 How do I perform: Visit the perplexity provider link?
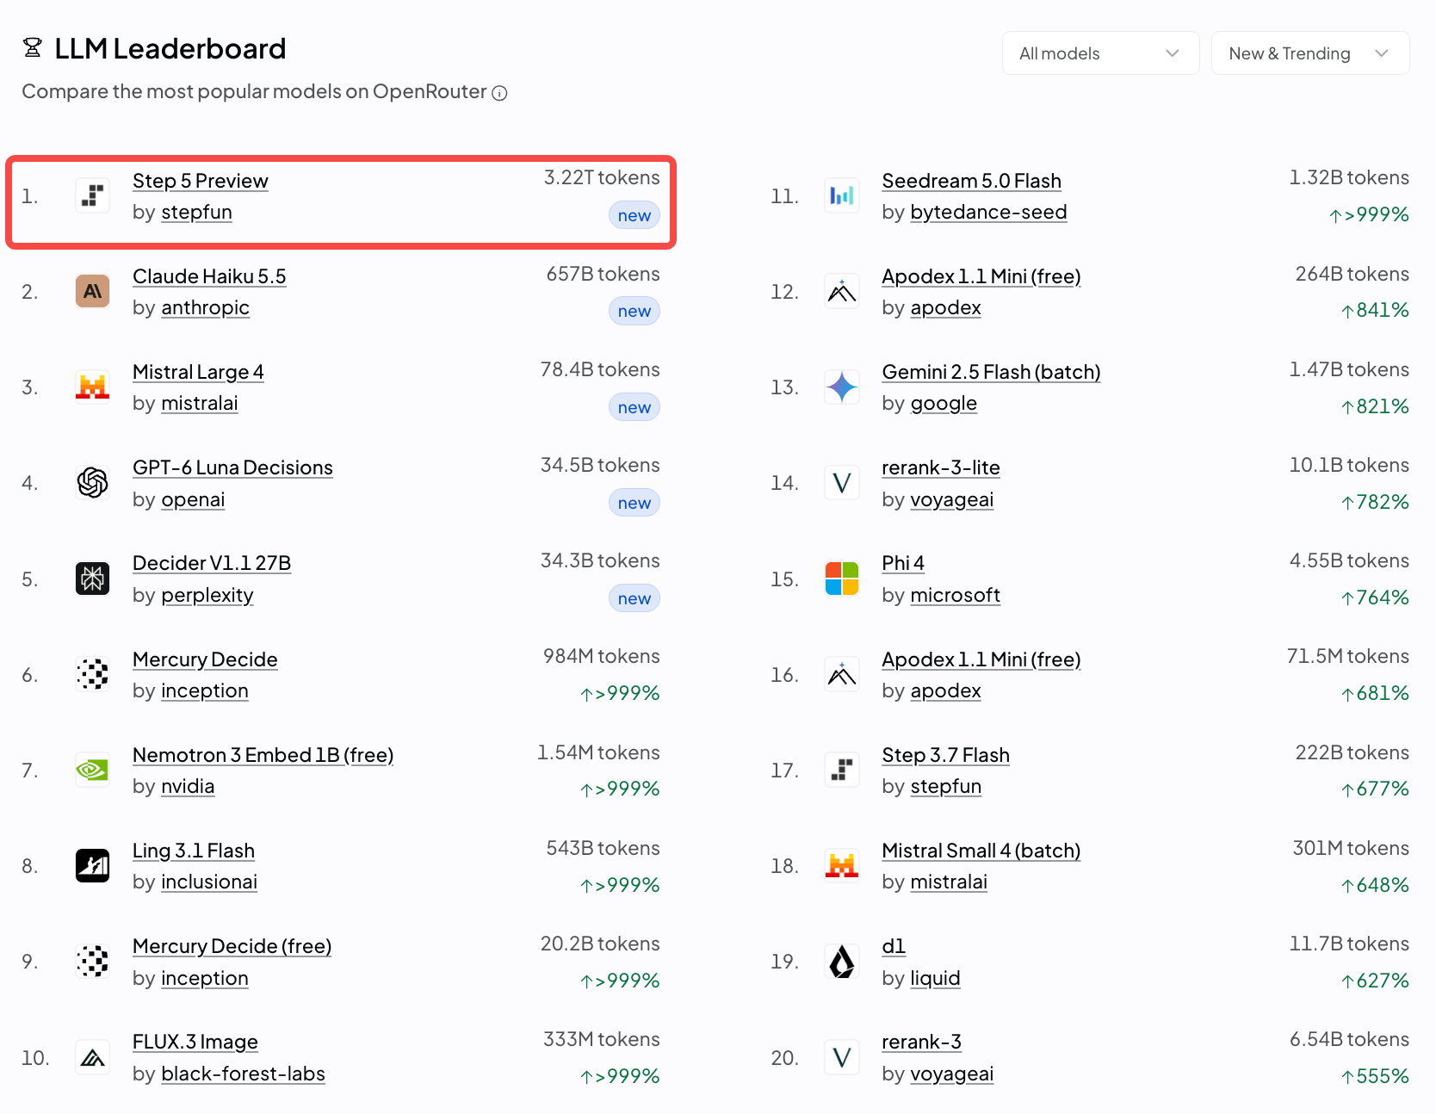point(207,596)
